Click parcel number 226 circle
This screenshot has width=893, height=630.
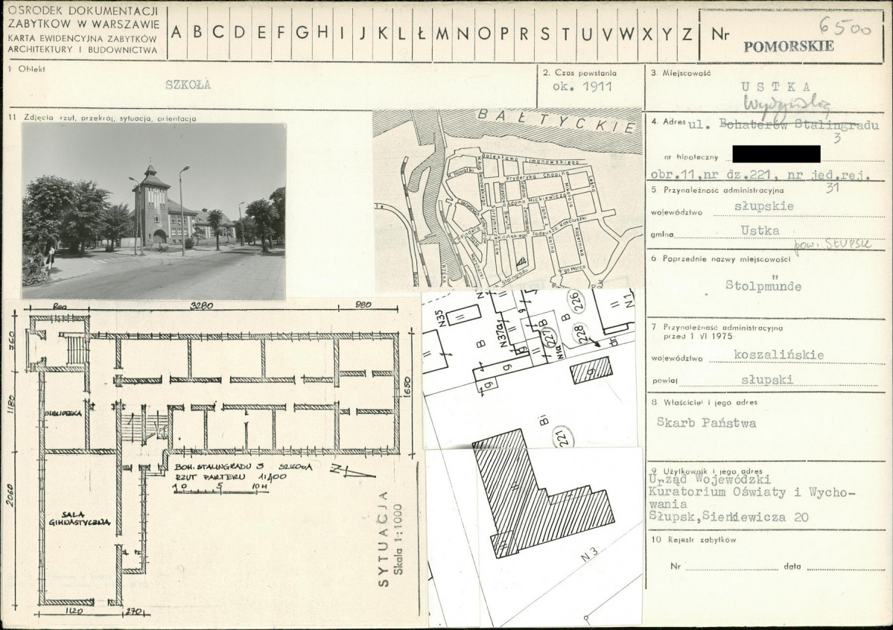click(x=579, y=301)
